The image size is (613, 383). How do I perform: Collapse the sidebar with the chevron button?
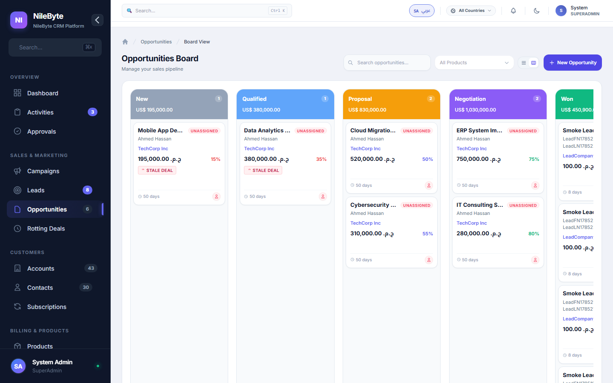(x=97, y=20)
